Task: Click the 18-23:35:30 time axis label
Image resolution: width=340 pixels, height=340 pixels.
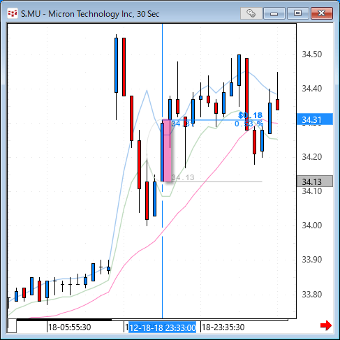Action: click(223, 327)
